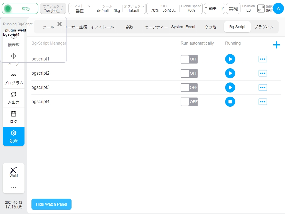This screenshot has width=285, height=214.
Task: Start bgscript2 using the play icon
Action: pos(230,73)
